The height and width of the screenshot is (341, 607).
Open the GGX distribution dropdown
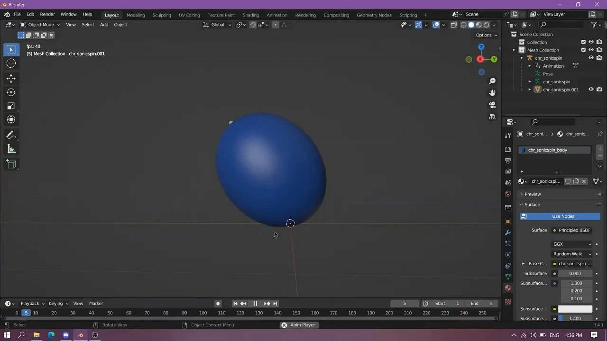click(x=572, y=244)
